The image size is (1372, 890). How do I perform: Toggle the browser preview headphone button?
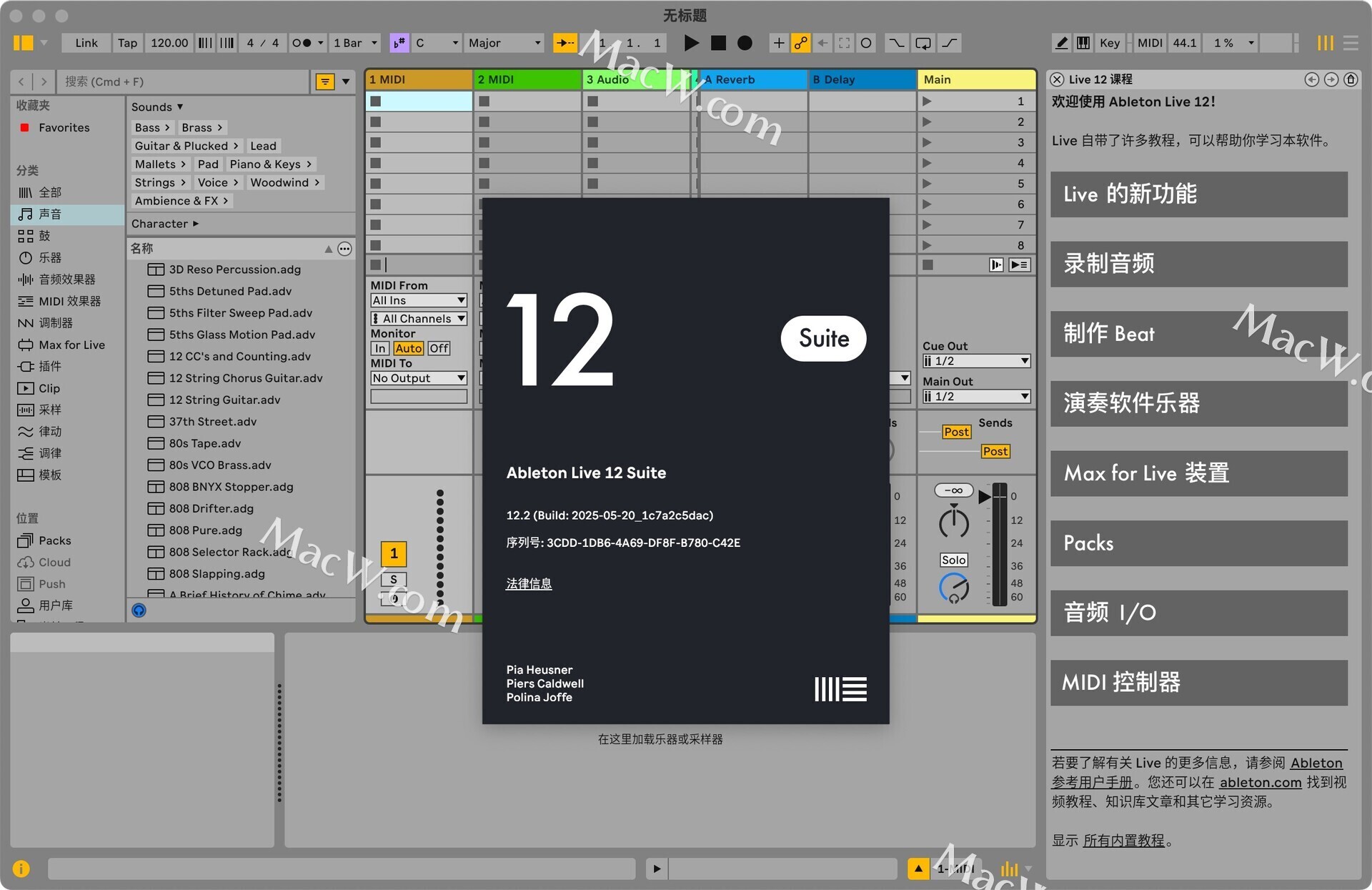tap(139, 610)
